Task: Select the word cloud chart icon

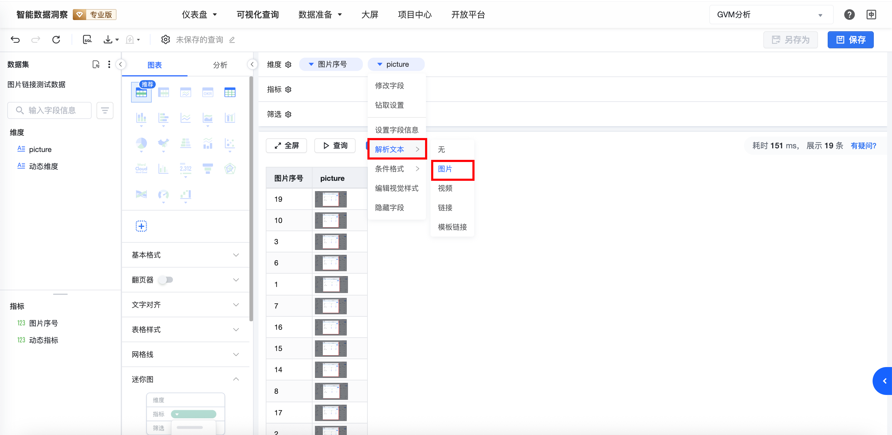Action: tap(141, 168)
